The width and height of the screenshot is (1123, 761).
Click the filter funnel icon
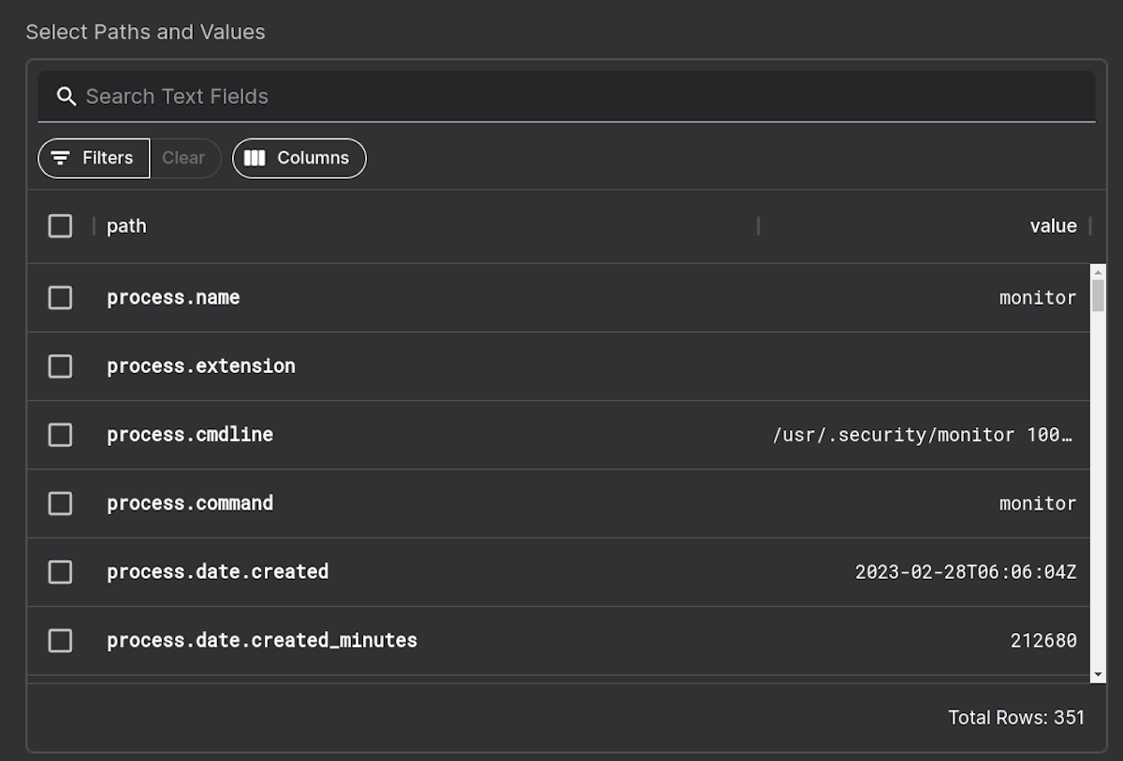tap(62, 158)
